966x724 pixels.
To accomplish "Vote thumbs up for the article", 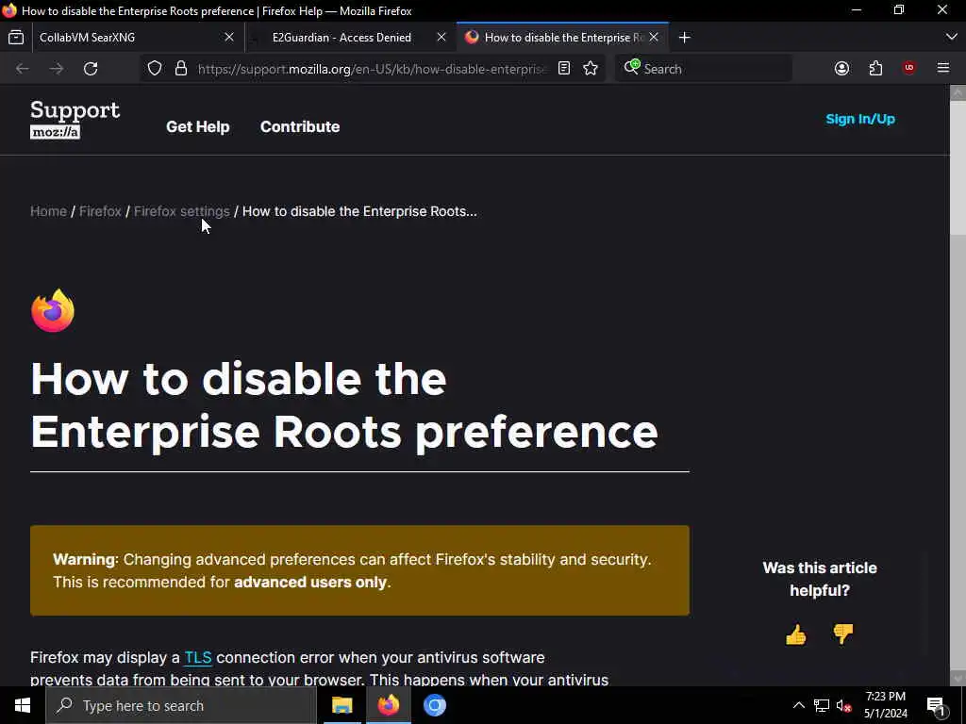I will click(796, 634).
